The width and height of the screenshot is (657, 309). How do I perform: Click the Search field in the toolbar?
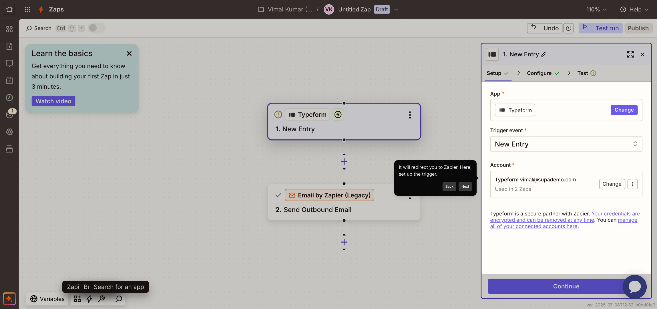tap(39, 28)
